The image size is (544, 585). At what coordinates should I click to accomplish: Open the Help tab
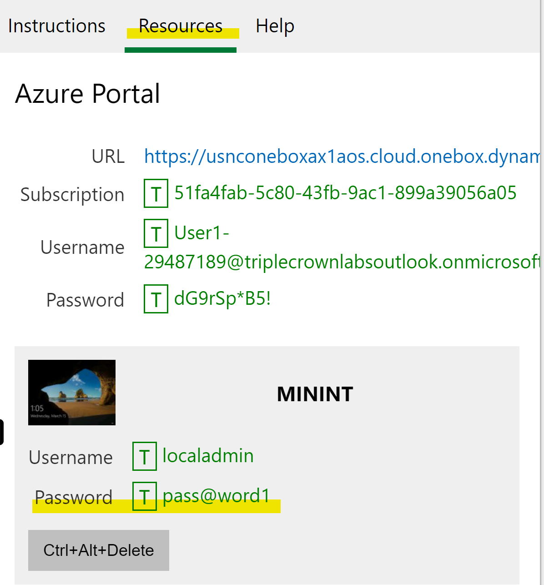(x=275, y=26)
